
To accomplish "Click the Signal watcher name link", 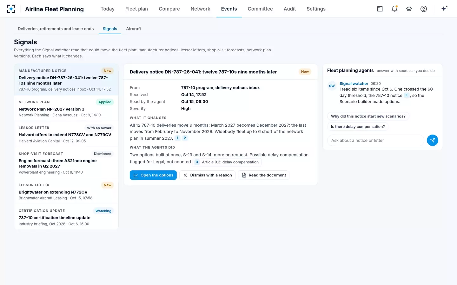I will 354,84.
